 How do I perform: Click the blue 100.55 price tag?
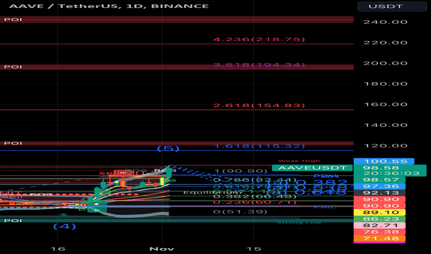coord(384,161)
